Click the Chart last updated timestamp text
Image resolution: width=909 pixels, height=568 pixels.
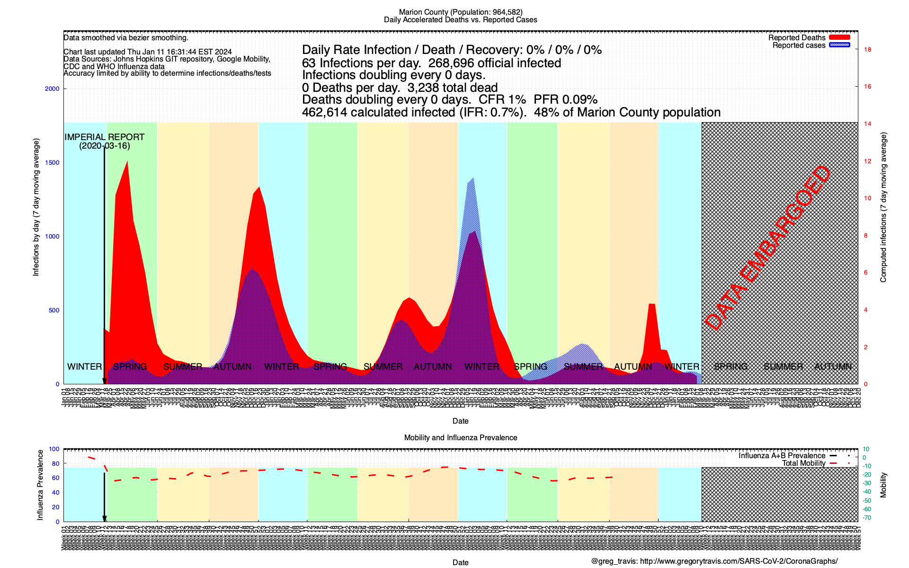coord(148,52)
